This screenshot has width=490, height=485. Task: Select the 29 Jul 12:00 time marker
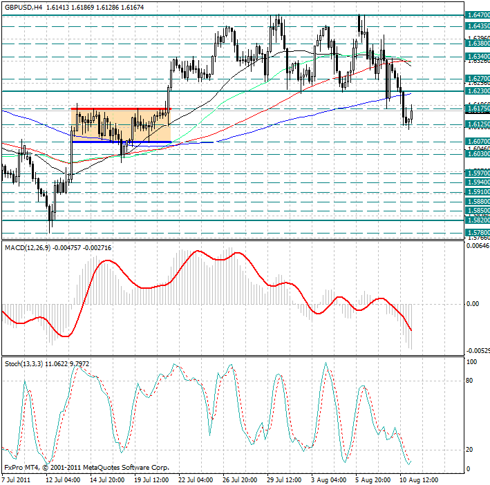[x=283, y=479]
